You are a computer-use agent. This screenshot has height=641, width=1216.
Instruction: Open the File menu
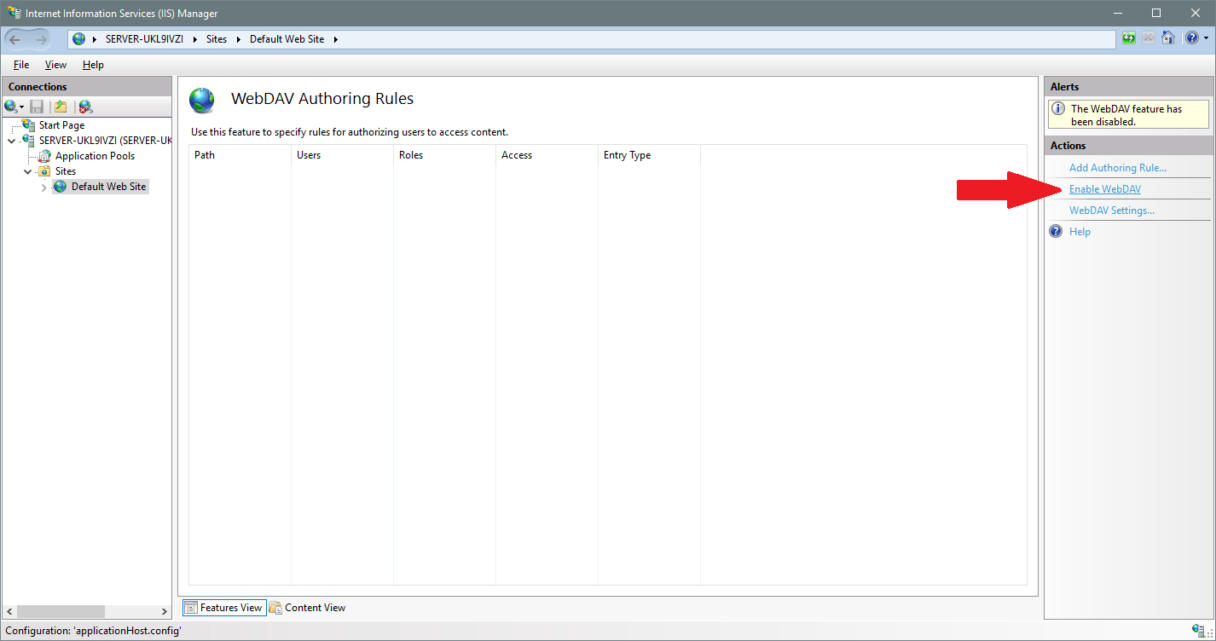[x=21, y=65]
